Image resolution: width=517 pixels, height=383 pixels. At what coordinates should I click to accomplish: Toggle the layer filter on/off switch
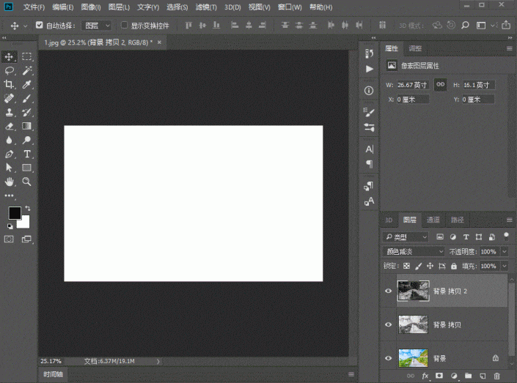click(x=506, y=237)
